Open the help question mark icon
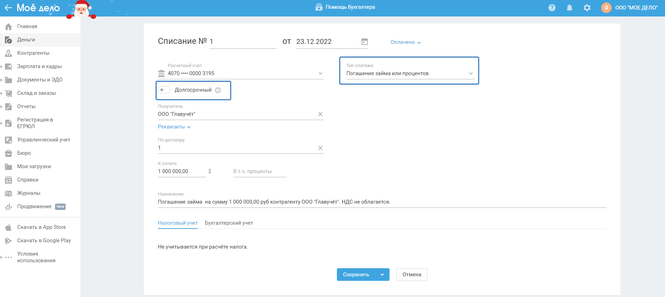 (552, 8)
